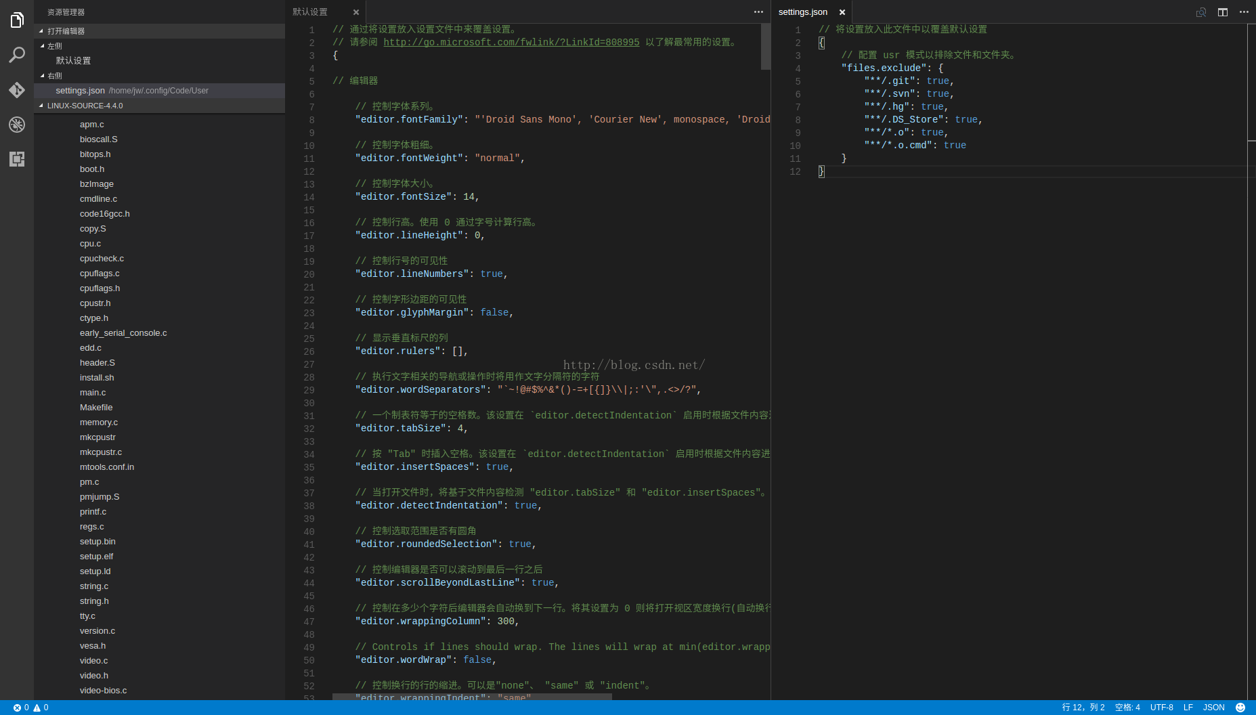This screenshot has width=1256, height=715.
Task: Collapse the 打开编辑器 section
Action: 159,31
